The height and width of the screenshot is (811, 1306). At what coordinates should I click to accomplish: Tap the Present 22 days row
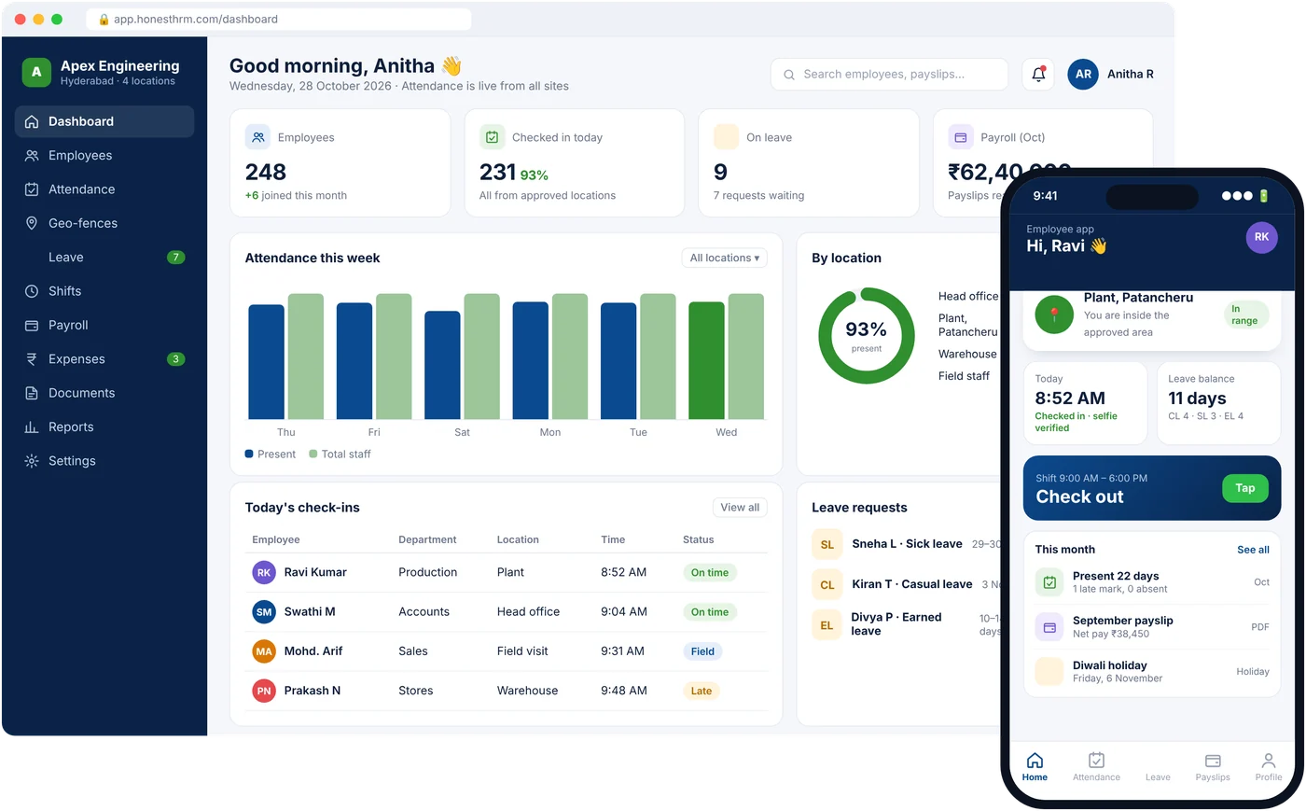coord(1152,582)
